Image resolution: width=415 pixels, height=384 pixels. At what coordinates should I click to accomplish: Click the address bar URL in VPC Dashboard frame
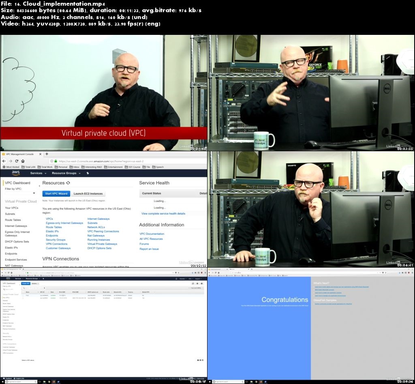[x=101, y=161]
